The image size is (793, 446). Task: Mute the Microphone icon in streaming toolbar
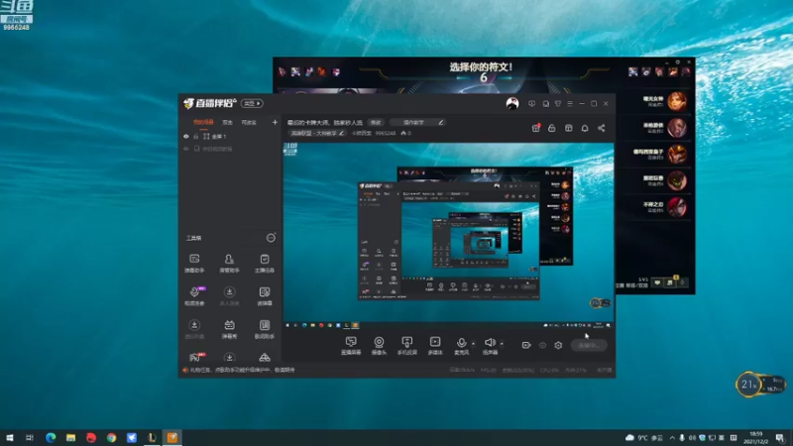click(461, 345)
